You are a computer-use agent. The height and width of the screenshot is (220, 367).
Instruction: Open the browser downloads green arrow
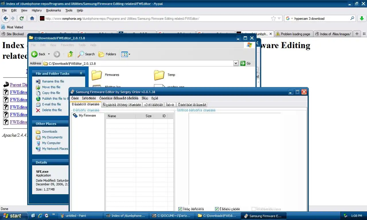point(362,18)
